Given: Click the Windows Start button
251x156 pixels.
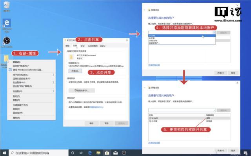Looking at the screenshot, I should 4,153.
